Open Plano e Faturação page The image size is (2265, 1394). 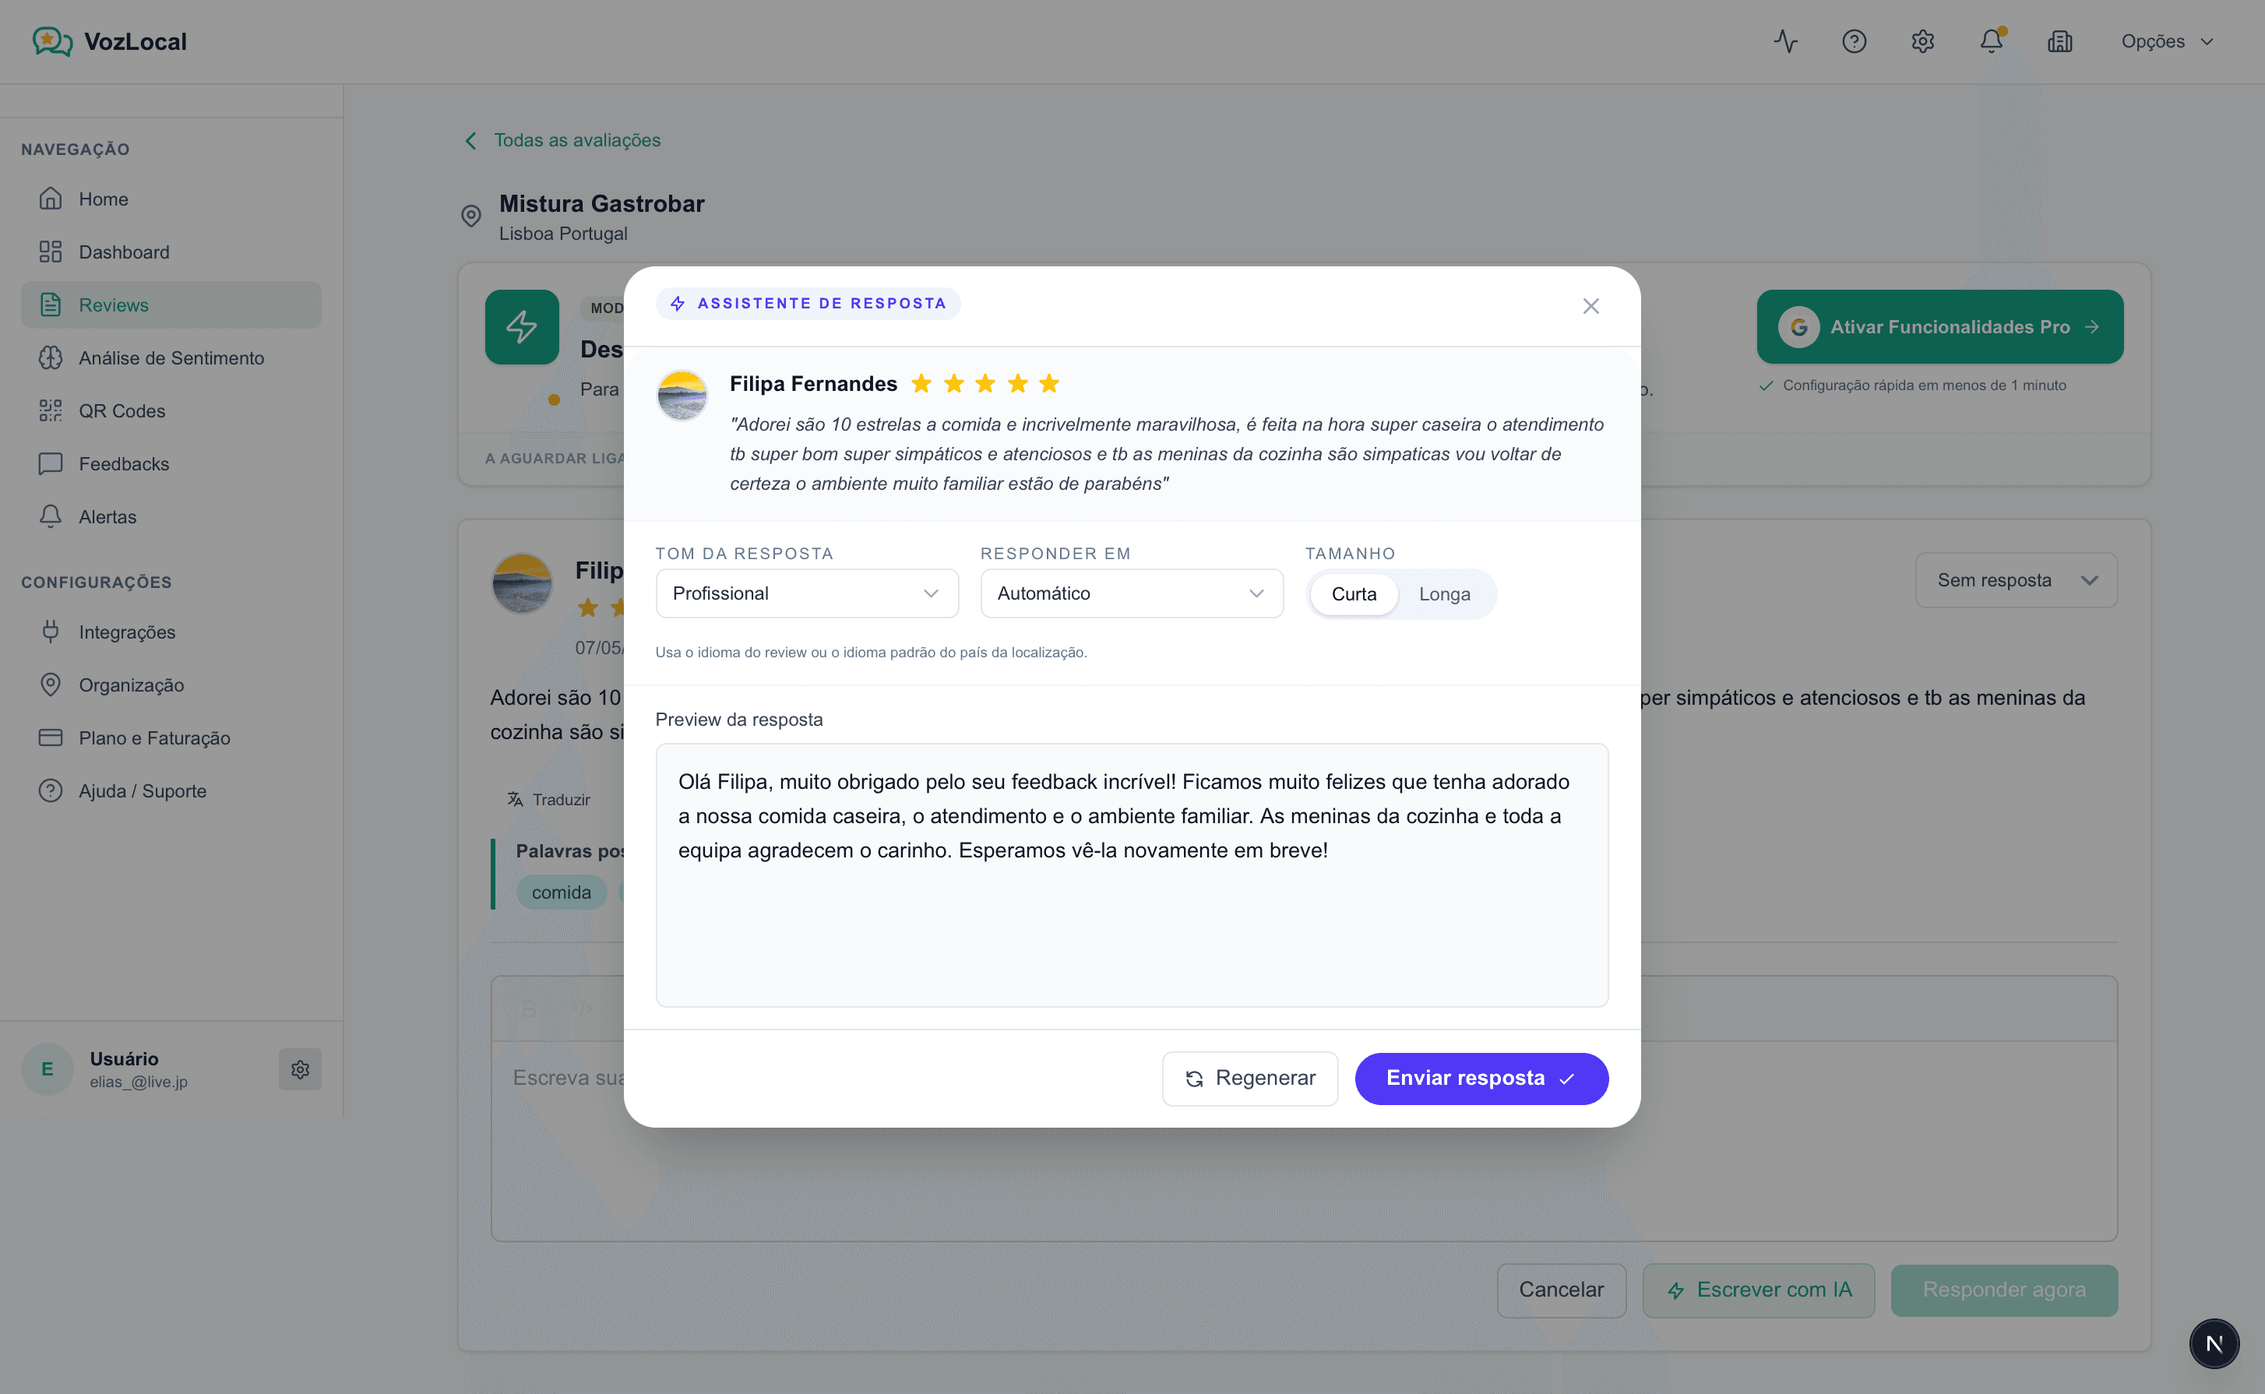(171, 738)
